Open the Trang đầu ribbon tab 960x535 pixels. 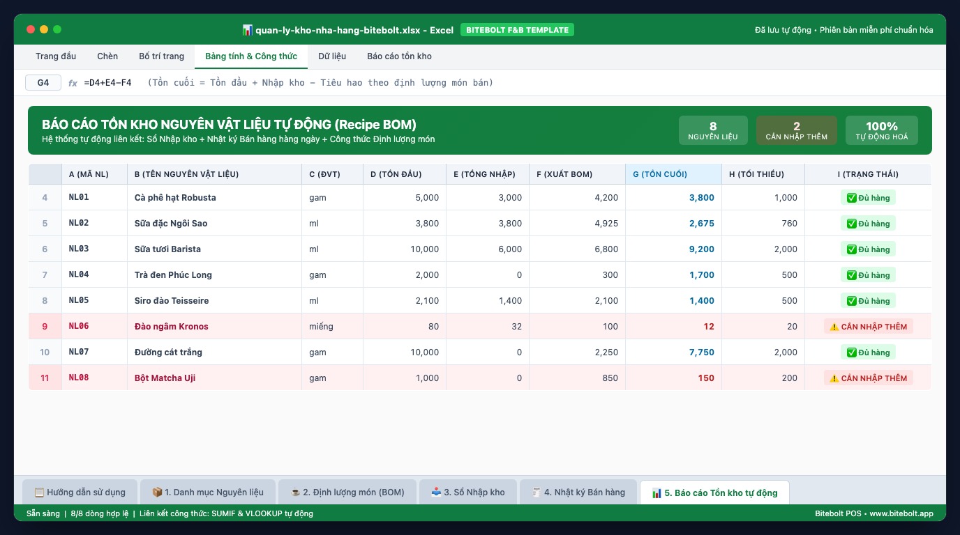pyautogui.click(x=56, y=56)
